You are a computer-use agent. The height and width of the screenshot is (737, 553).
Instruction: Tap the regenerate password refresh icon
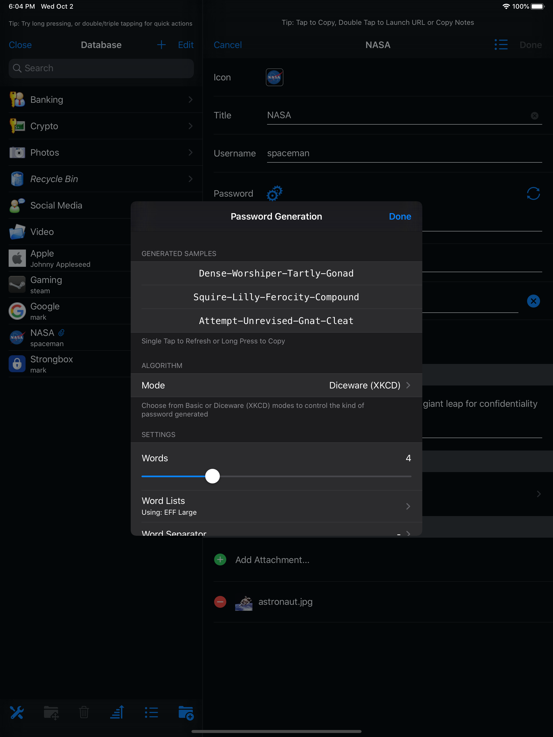[533, 193]
